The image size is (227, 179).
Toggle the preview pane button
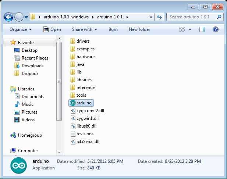[202, 29]
